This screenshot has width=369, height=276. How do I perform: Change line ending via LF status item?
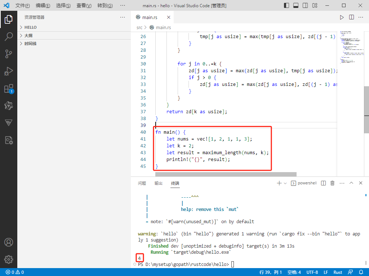pos(326,272)
